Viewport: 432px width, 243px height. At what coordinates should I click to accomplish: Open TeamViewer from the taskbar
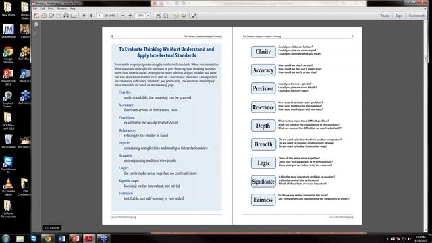click(x=34, y=238)
